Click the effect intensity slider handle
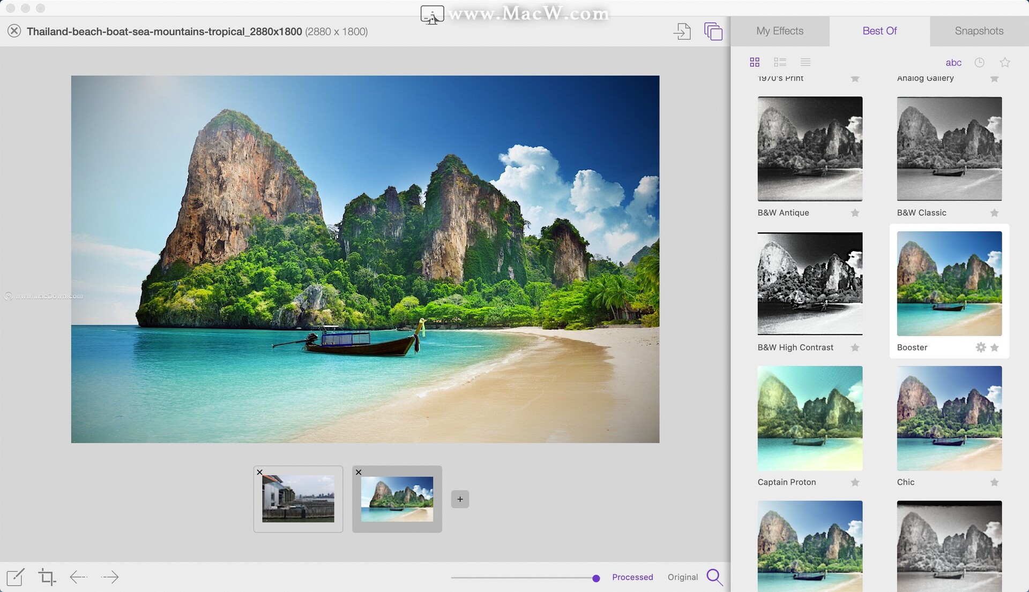Image resolution: width=1029 pixels, height=592 pixels. click(596, 578)
